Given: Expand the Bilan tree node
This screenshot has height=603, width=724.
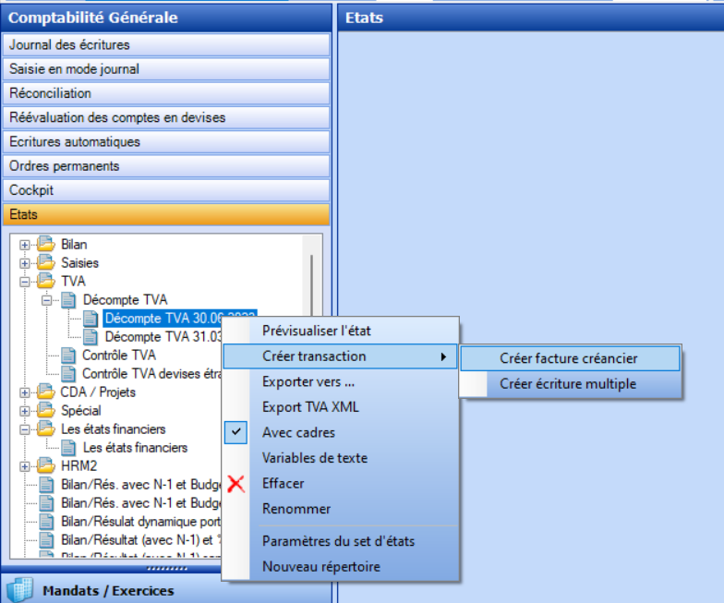Looking at the screenshot, I should tap(25, 245).
